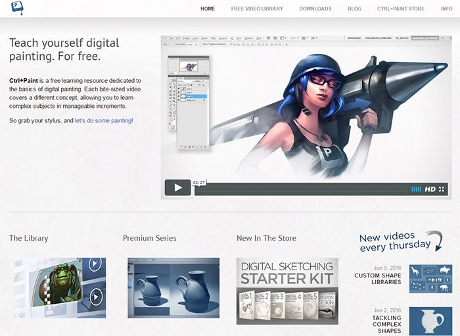
Task: Open the HOME nav item
Action: pos(208,9)
